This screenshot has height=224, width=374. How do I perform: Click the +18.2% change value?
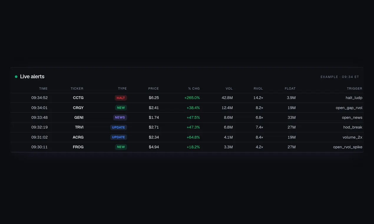pyautogui.click(x=193, y=147)
